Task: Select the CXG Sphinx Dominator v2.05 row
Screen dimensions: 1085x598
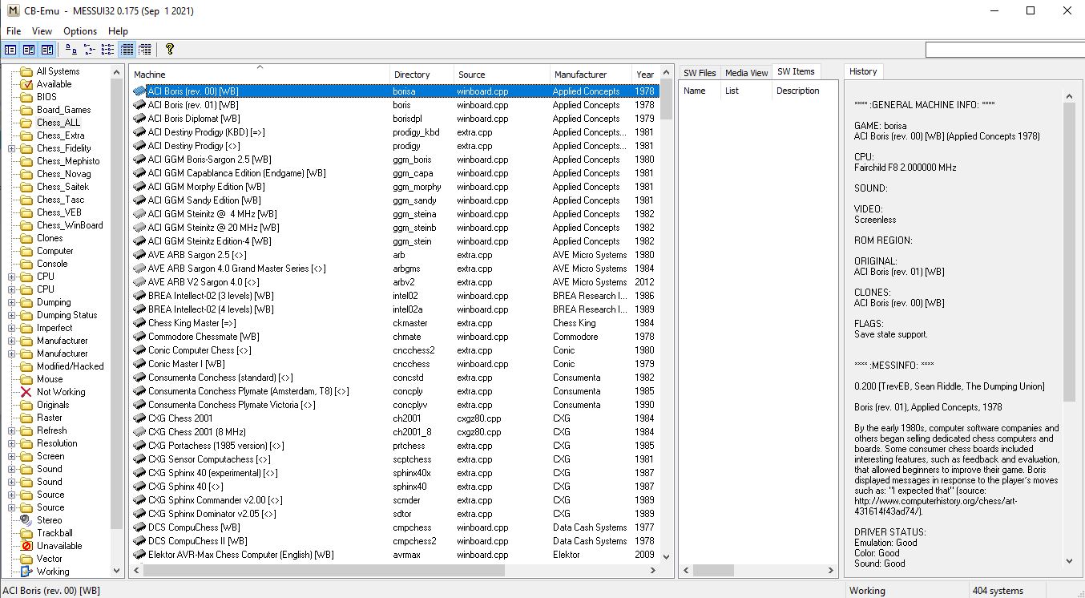Action: point(395,514)
